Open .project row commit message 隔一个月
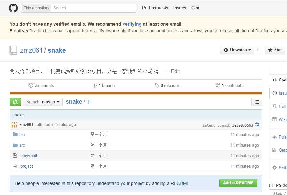The height and width of the screenshot is (195, 287). 99,166
